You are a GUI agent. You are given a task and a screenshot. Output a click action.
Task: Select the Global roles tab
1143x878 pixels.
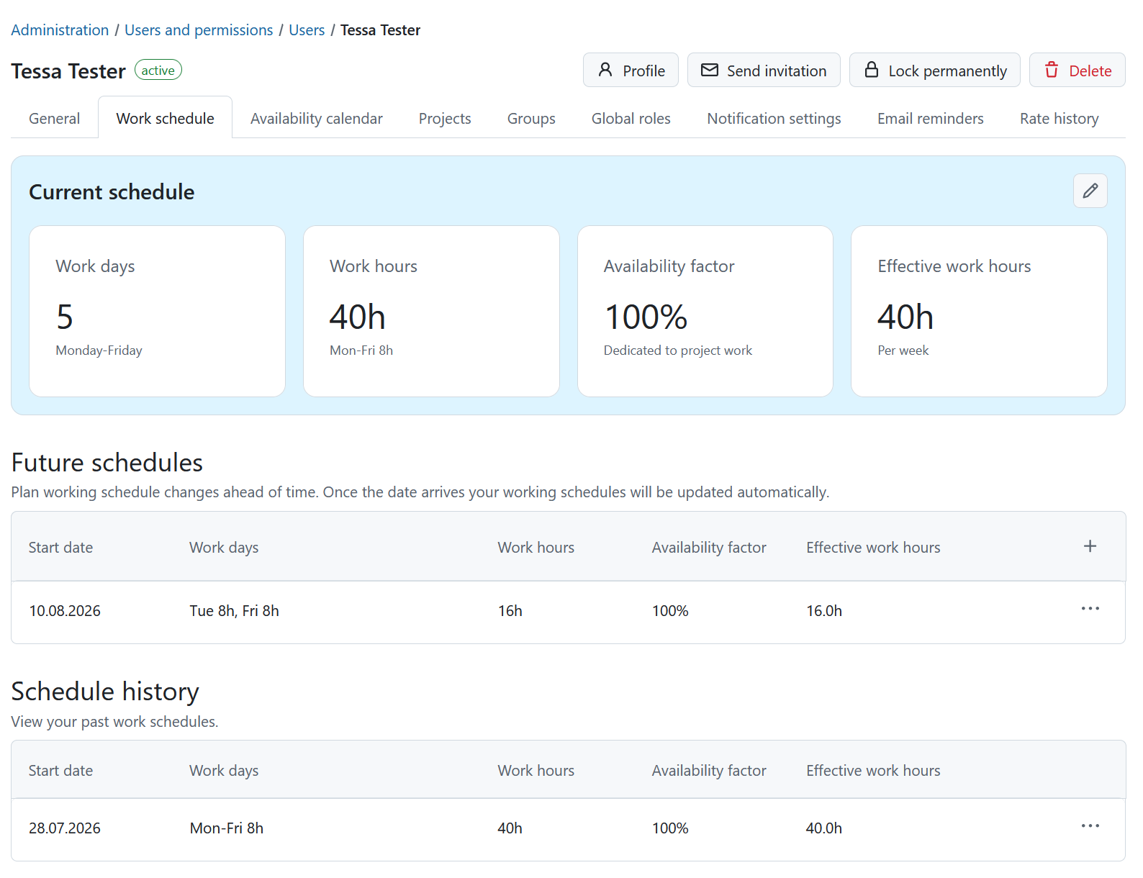[631, 119]
